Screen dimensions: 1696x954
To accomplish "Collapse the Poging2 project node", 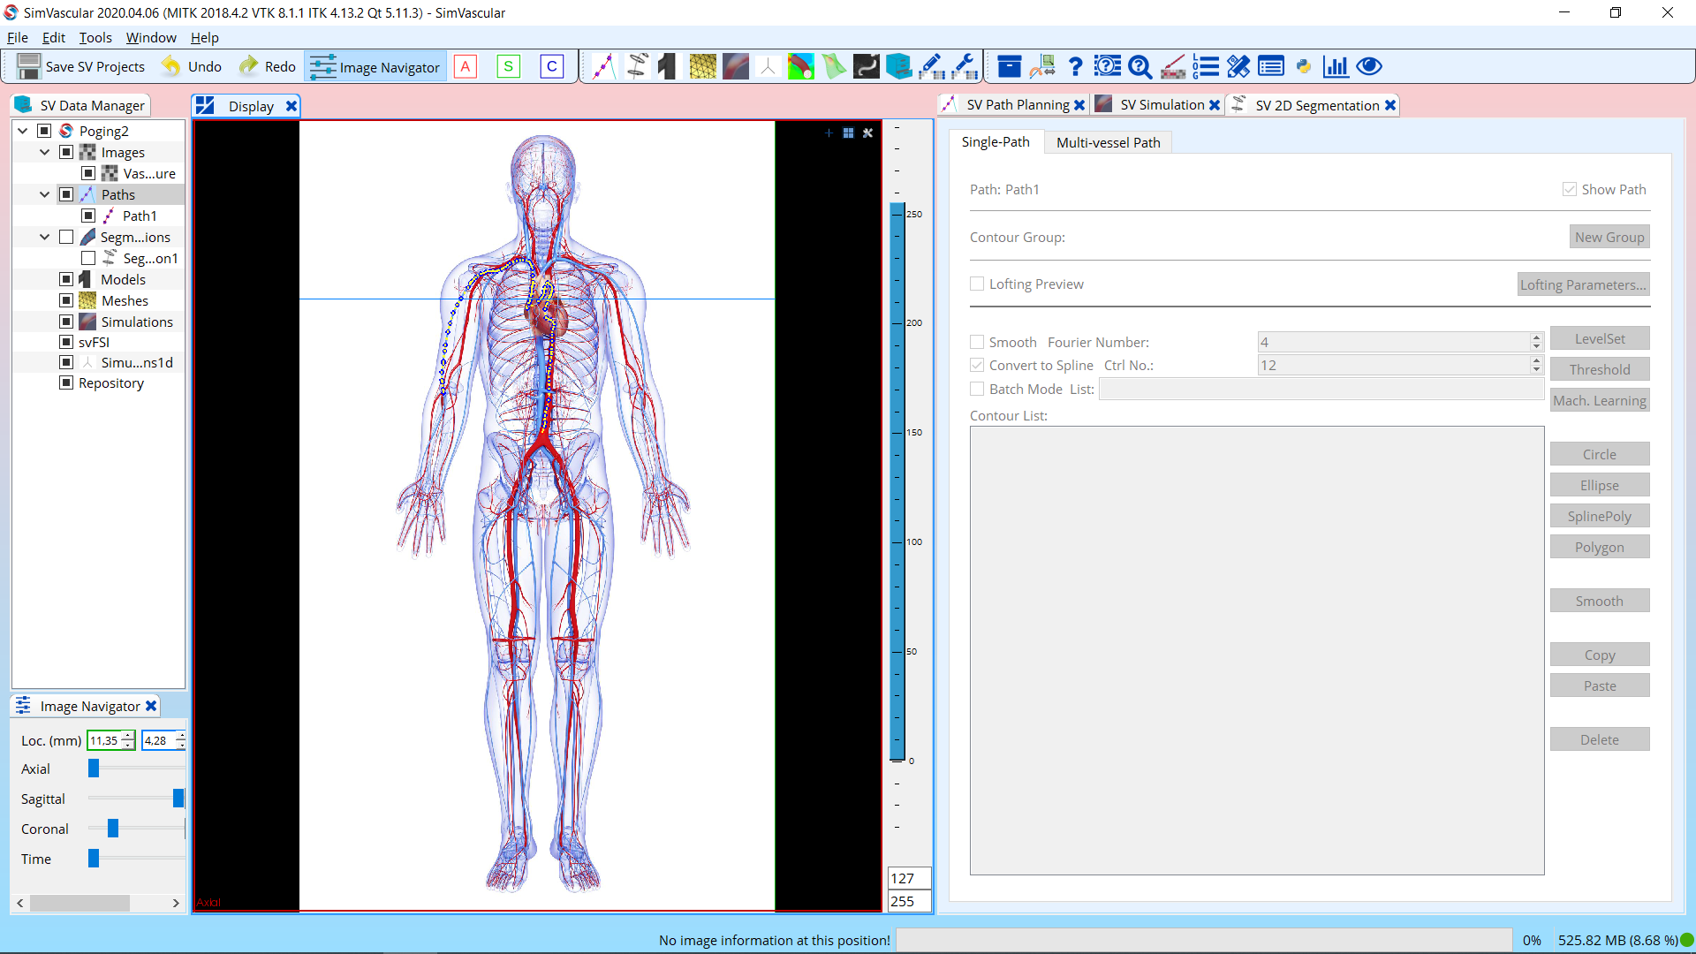I will point(22,130).
